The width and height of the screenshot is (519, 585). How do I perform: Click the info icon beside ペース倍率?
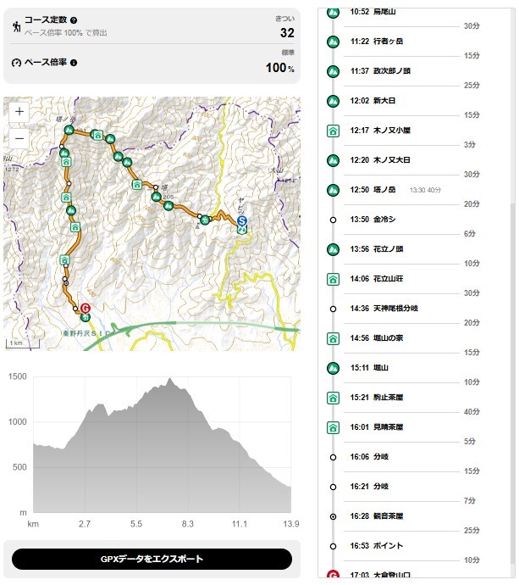(x=74, y=63)
